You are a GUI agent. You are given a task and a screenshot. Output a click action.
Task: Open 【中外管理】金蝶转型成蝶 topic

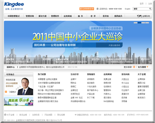pos(49,83)
